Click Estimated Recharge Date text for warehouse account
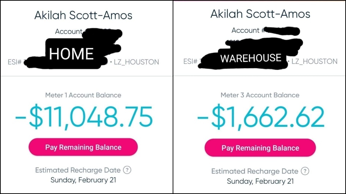Screen dimensions: 346x194 point(255,171)
